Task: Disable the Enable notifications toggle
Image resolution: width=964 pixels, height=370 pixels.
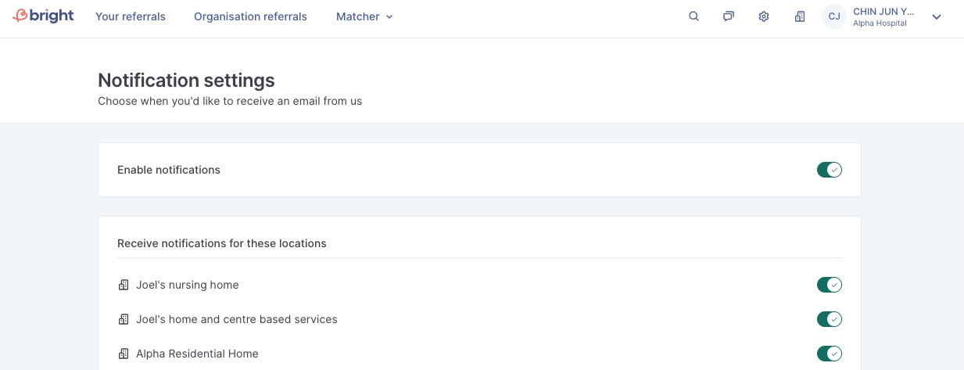Action: click(829, 170)
